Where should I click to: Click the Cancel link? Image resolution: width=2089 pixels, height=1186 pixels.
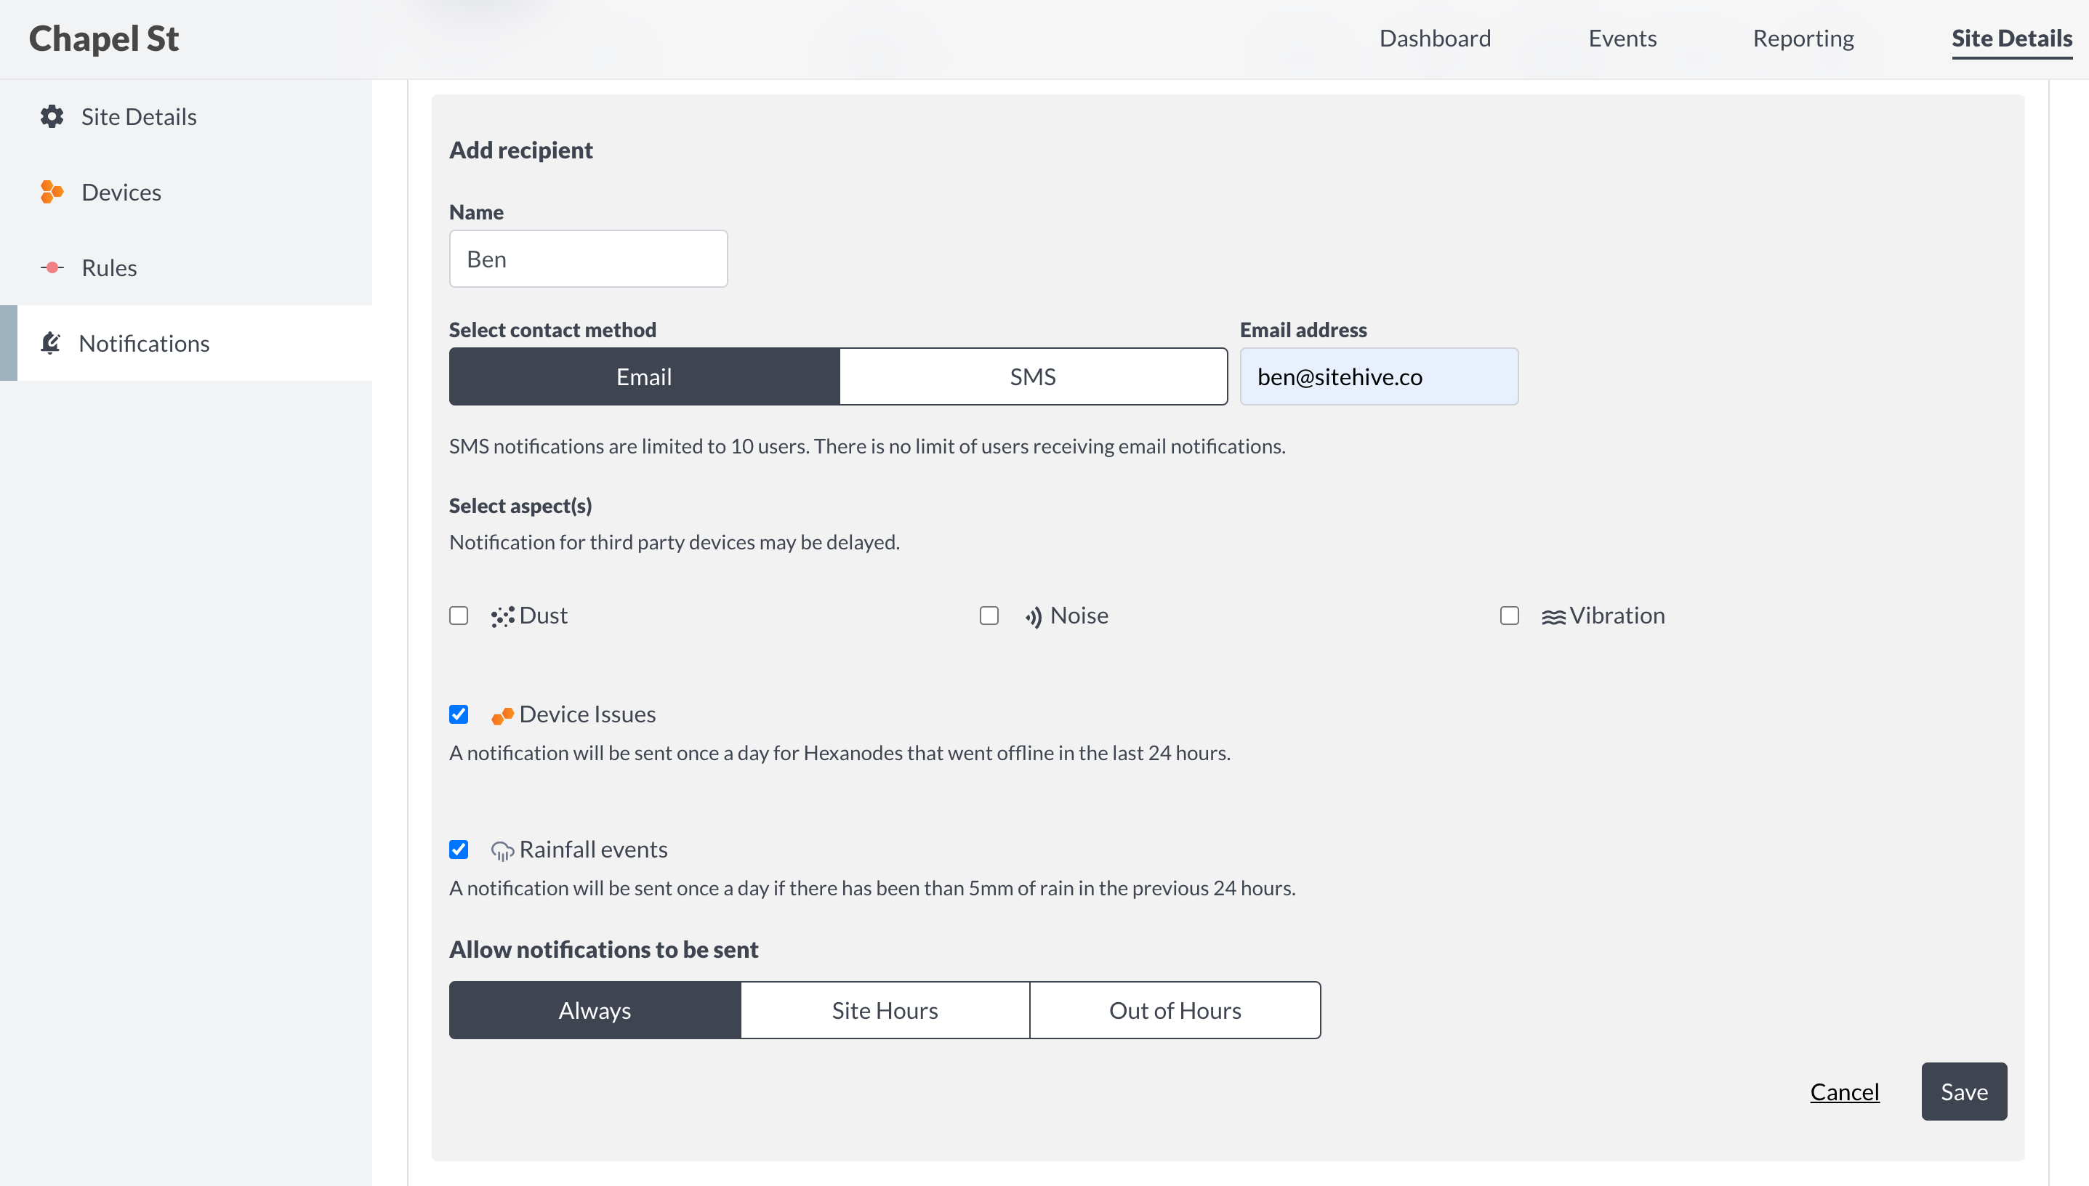click(x=1845, y=1092)
